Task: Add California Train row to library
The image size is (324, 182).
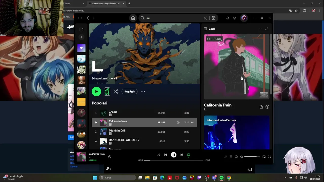Action: pos(178,122)
